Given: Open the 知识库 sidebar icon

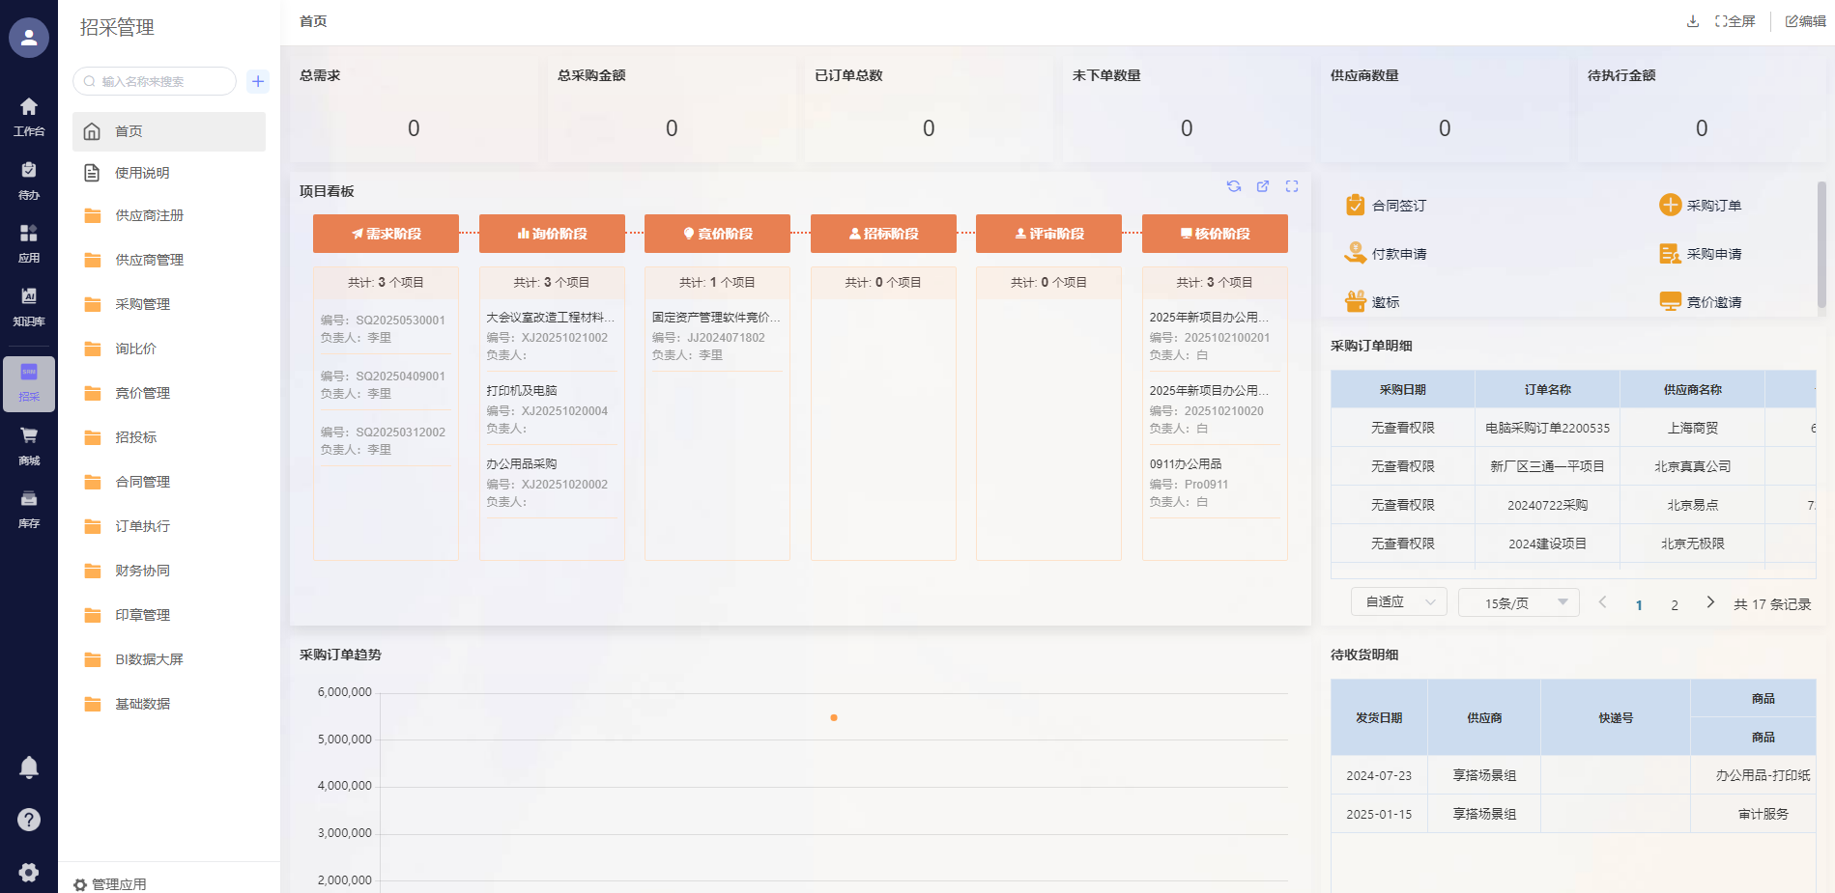Looking at the screenshot, I should click(x=29, y=304).
